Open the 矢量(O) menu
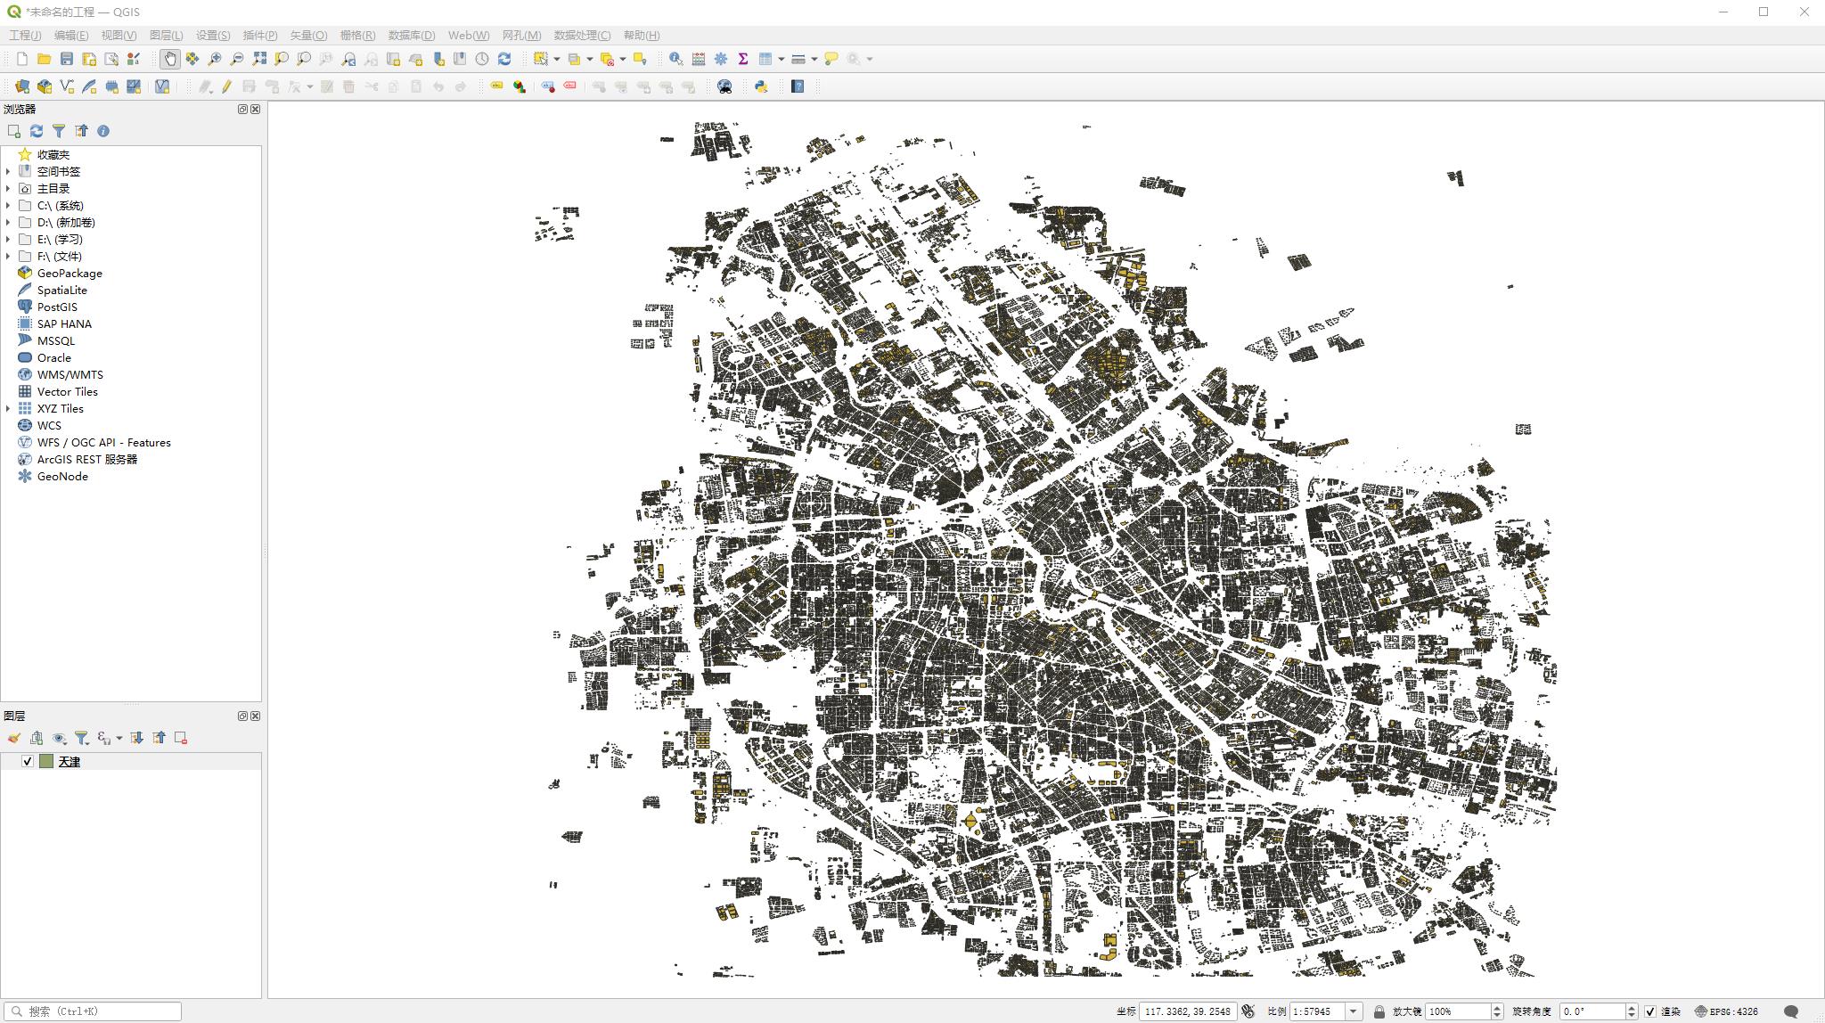Image resolution: width=1825 pixels, height=1023 pixels. point(308,36)
